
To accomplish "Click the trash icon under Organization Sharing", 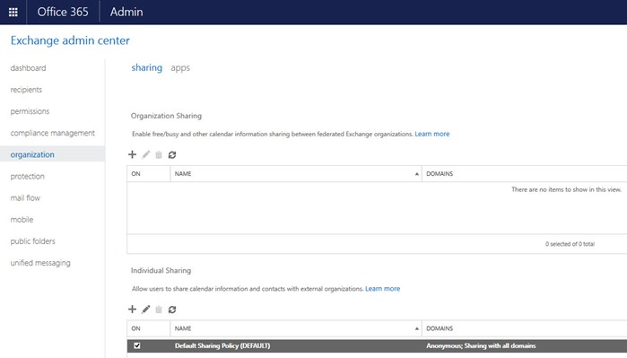I will pos(159,155).
